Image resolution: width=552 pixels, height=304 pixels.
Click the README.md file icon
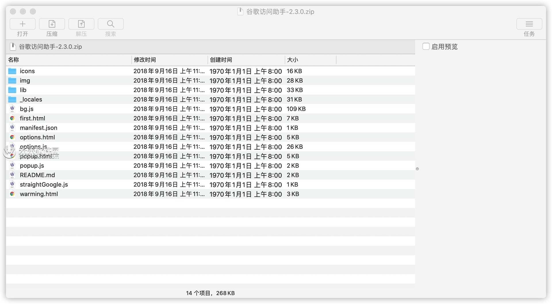[12, 175]
